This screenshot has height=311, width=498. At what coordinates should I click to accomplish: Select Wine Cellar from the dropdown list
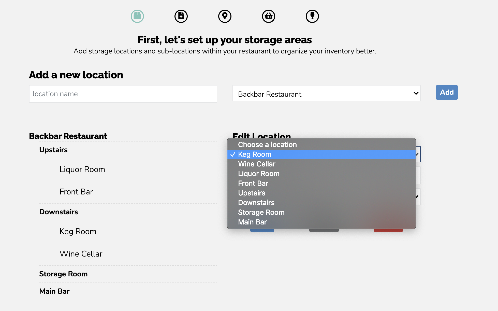click(257, 164)
